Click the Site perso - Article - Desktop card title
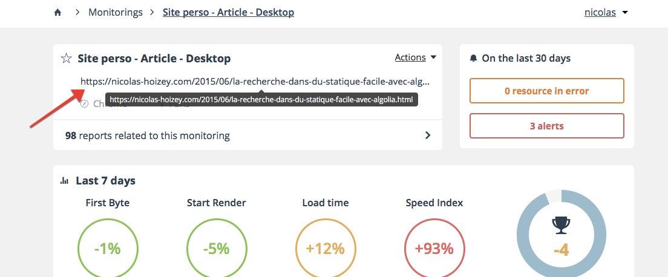668x277 pixels. pyautogui.click(x=154, y=59)
